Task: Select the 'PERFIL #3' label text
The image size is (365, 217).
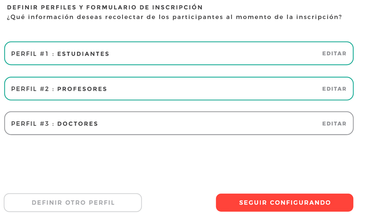Action: [30, 124]
